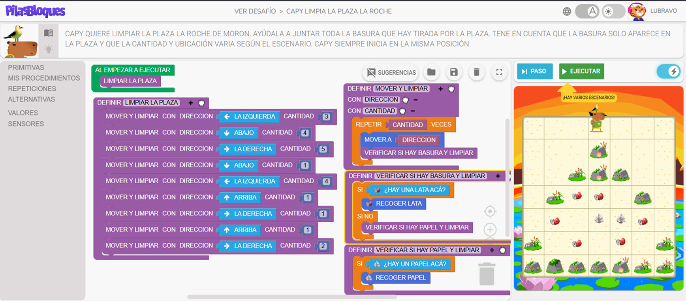Edit the MOVER Y LIMPIAR procedure name
The height and width of the screenshot is (301, 686).
(x=402, y=89)
